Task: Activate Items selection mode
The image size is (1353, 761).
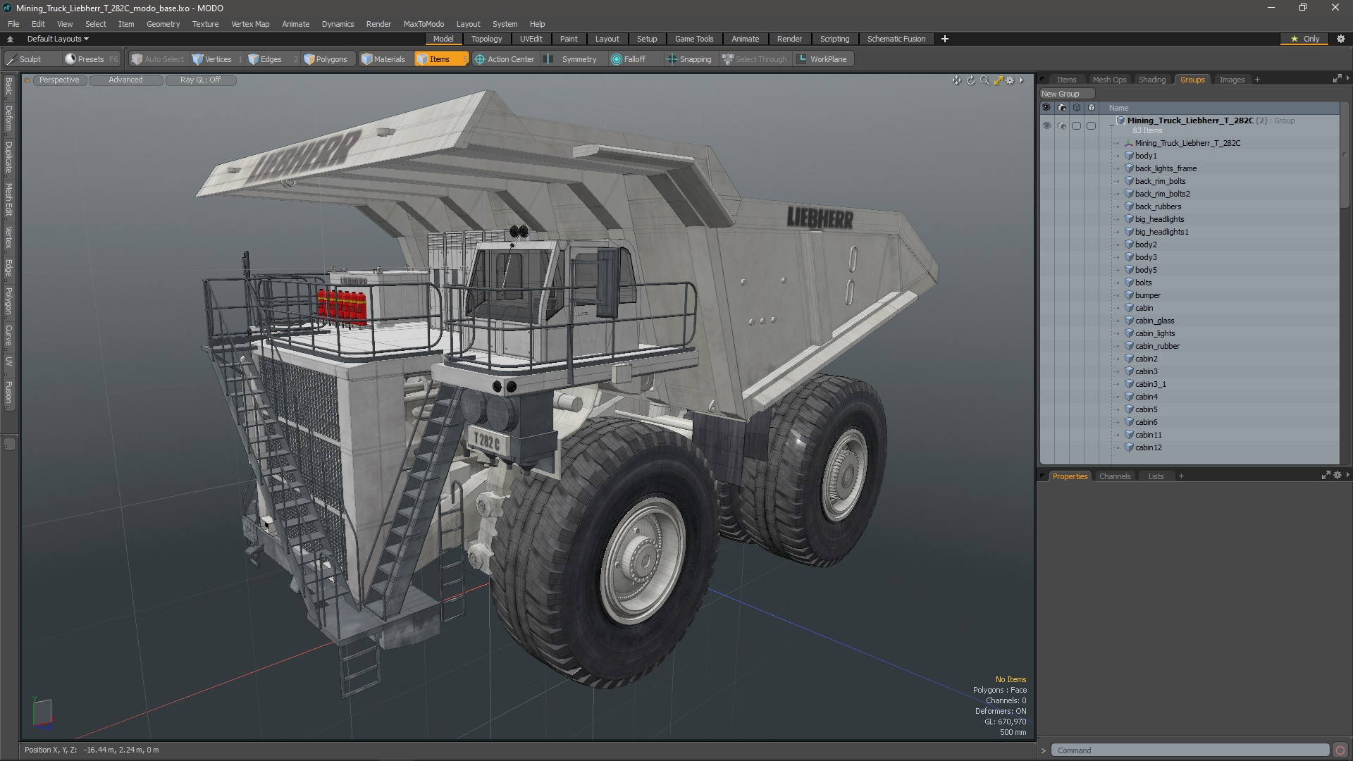Action: coord(440,59)
